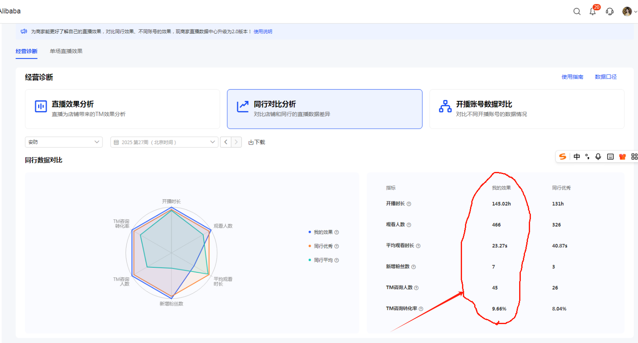The height and width of the screenshot is (343, 638).
Task: Expand the 安防 category dropdown
Action: (x=64, y=142)
